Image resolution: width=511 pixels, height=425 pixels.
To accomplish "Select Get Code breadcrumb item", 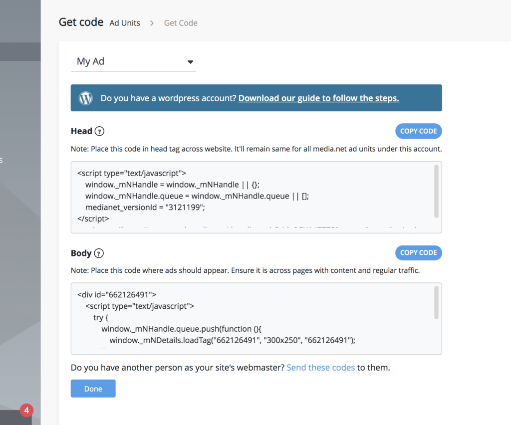I will pos(181,23).
